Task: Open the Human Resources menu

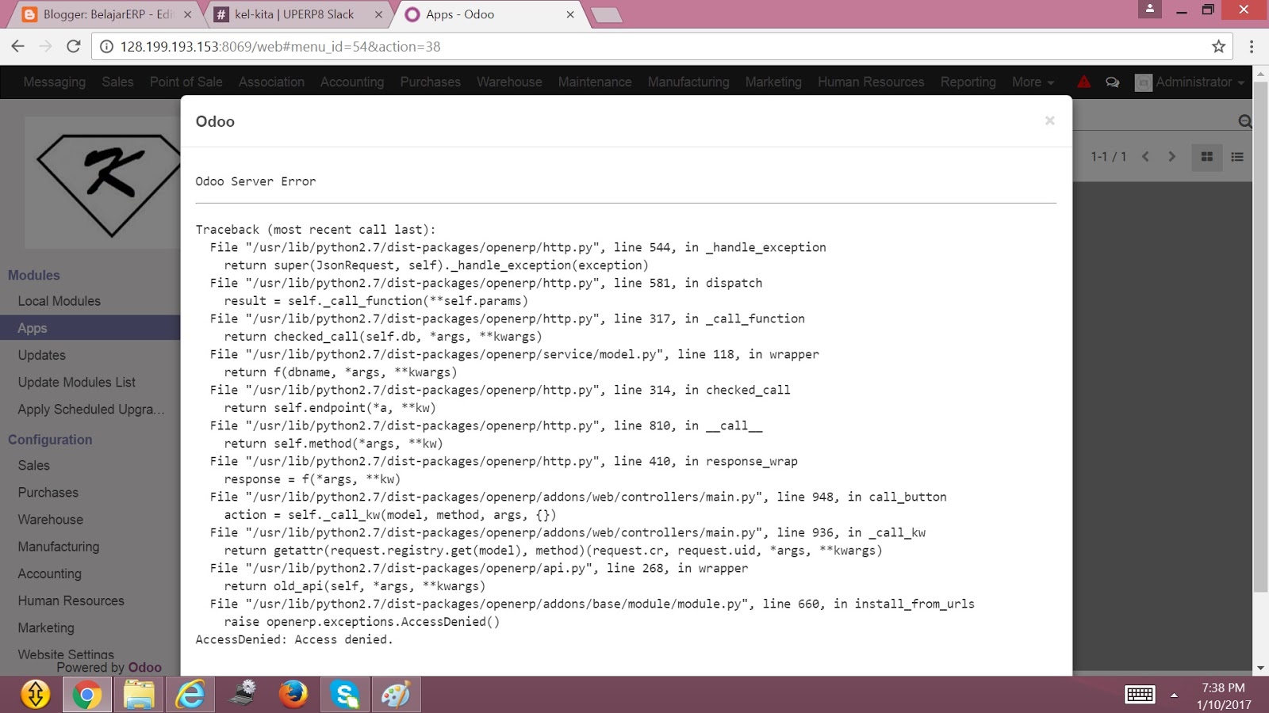Action: 871,82
